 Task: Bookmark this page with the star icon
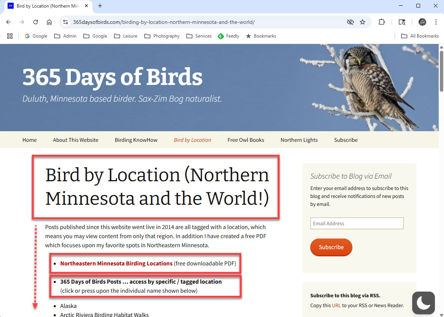click(363, 22)
